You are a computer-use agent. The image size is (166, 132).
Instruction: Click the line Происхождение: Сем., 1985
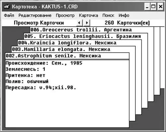pyautogui.click(x=44, y=63)
